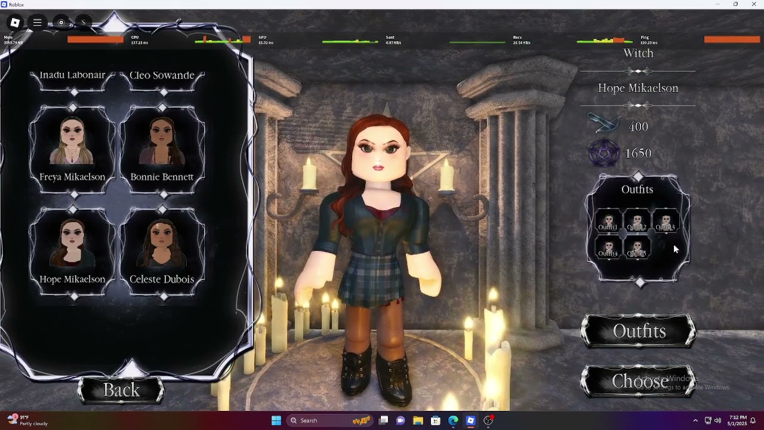Open File Explorer from taskbar
Image resolution: width=764 pixels, height=430 pixels.
click(x=418, y=420)
